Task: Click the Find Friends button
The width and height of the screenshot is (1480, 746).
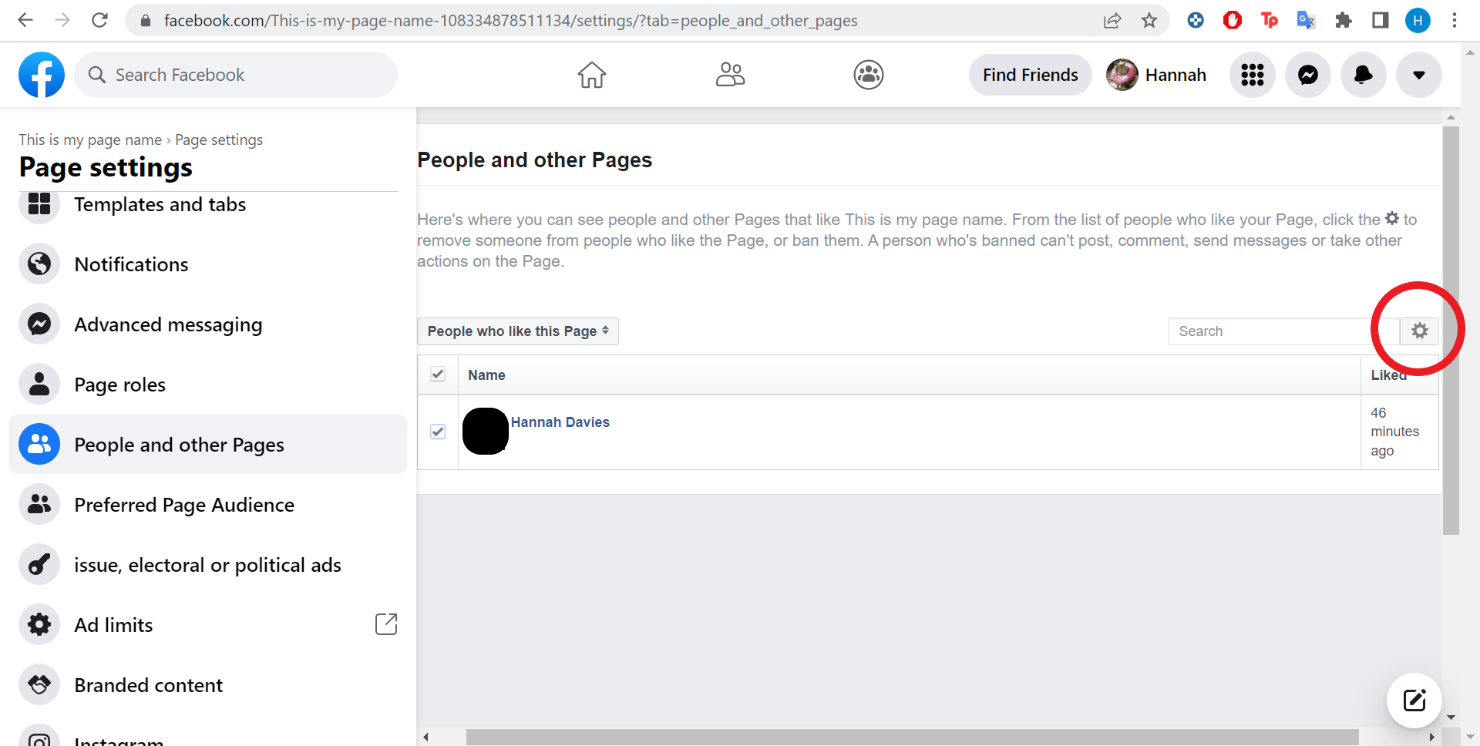Action: point(1031,75)
